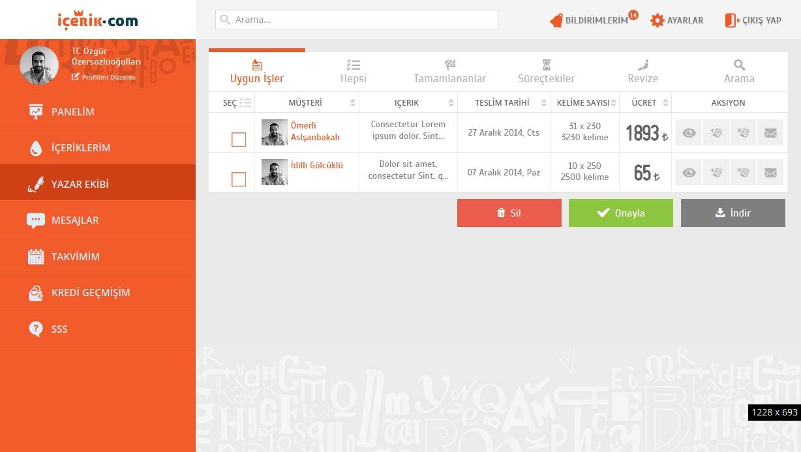Click the BİLDİRİMLERİM notifications bell icon
This screenshot has width=801, height=452.
tap(556, 20)
